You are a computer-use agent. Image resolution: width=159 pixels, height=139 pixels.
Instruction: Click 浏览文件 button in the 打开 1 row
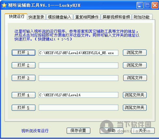pos(135,52)
